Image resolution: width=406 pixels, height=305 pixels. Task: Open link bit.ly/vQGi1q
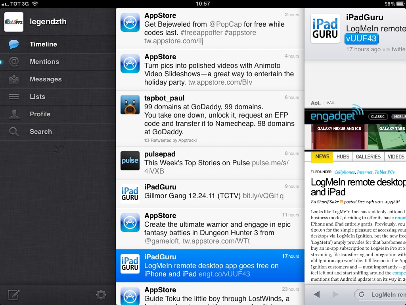pos(263,196)
